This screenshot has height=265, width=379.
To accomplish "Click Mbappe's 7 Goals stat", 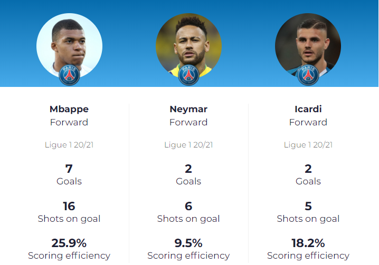I will pyautogui.click(x=69, y=175).
